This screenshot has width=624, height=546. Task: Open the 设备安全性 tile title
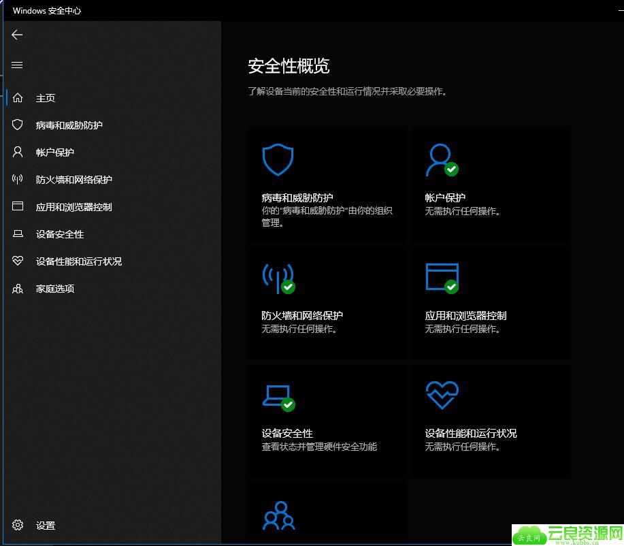287,433
